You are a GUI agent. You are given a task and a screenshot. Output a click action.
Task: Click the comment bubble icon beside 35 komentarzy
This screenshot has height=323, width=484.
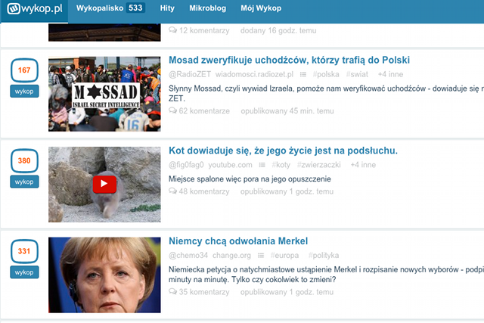point(173,292)
